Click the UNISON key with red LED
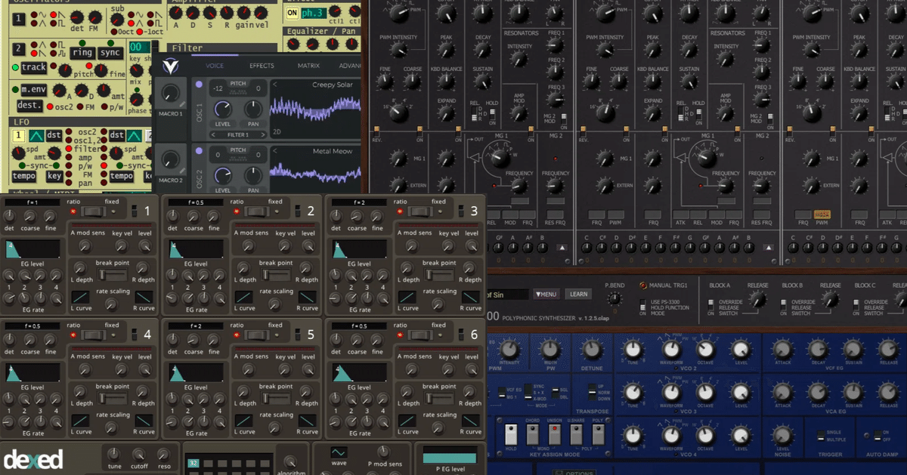Image resolution: width=907 pixels, height=475 pixels. 554,435
